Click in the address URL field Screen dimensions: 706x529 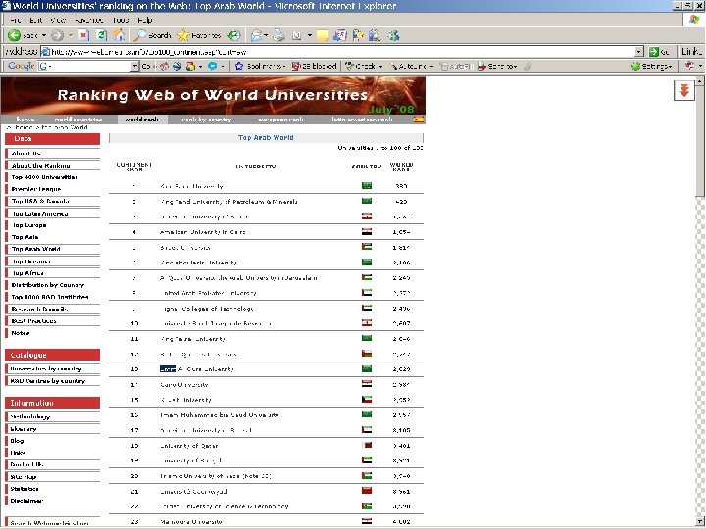coord(337,52)
